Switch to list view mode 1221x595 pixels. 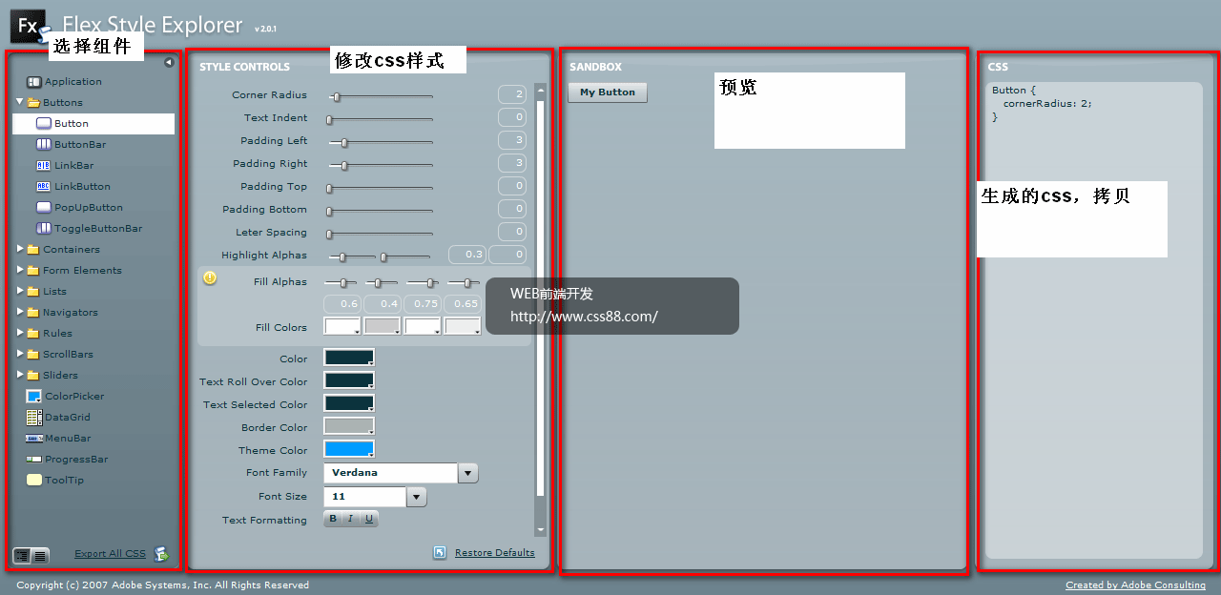click(40, 555)
